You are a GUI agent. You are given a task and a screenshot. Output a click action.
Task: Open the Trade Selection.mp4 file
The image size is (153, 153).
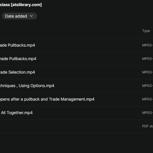(18, 72)
